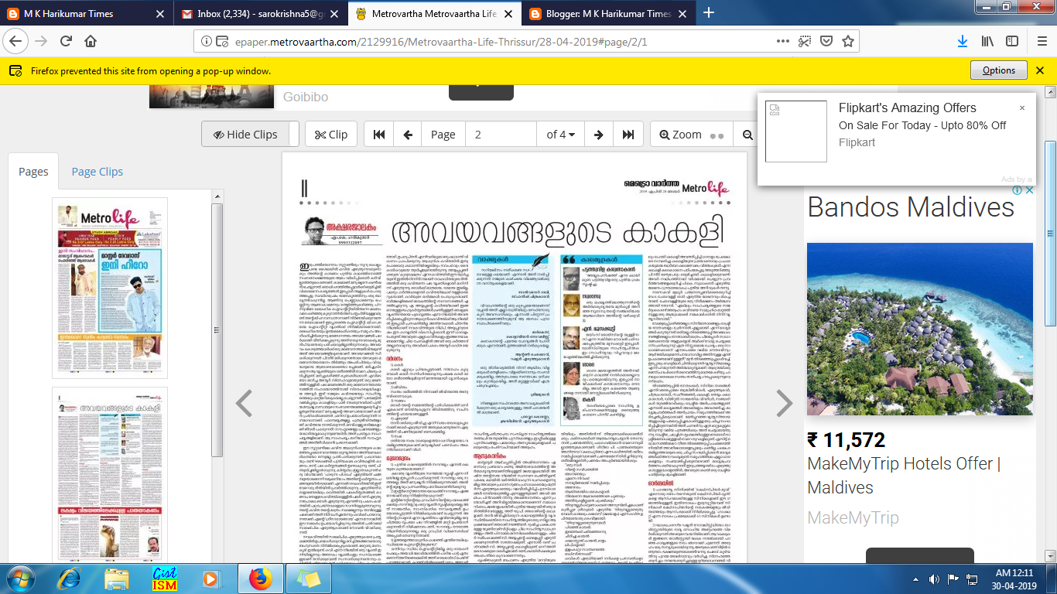1057x594 pixels.
Task: Expand the 'of 4' page dropdown
Action: coord(560,135)
